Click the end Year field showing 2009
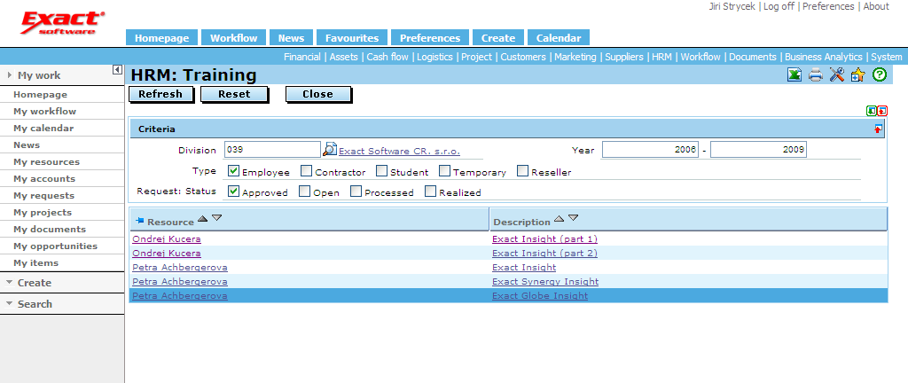 759,149
